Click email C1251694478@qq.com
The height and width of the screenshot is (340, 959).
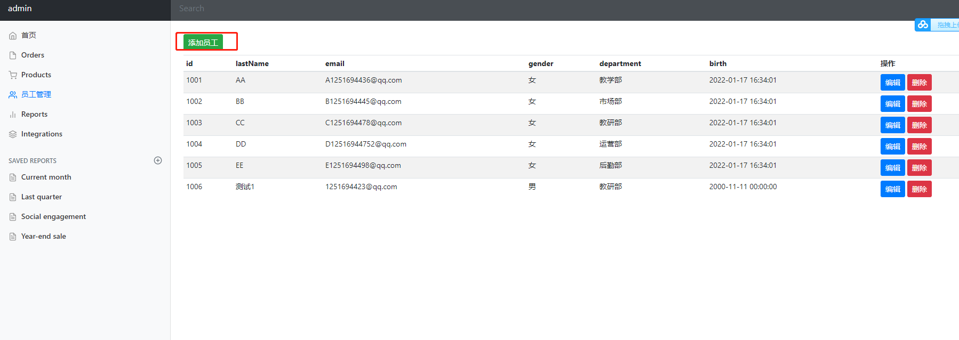click(x=364, y=123)
